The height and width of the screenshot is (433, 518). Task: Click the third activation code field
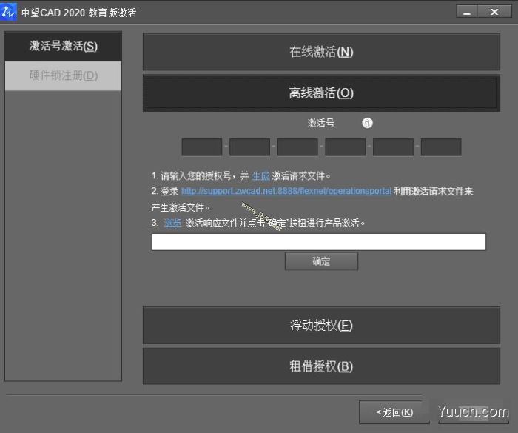[297, 147]
